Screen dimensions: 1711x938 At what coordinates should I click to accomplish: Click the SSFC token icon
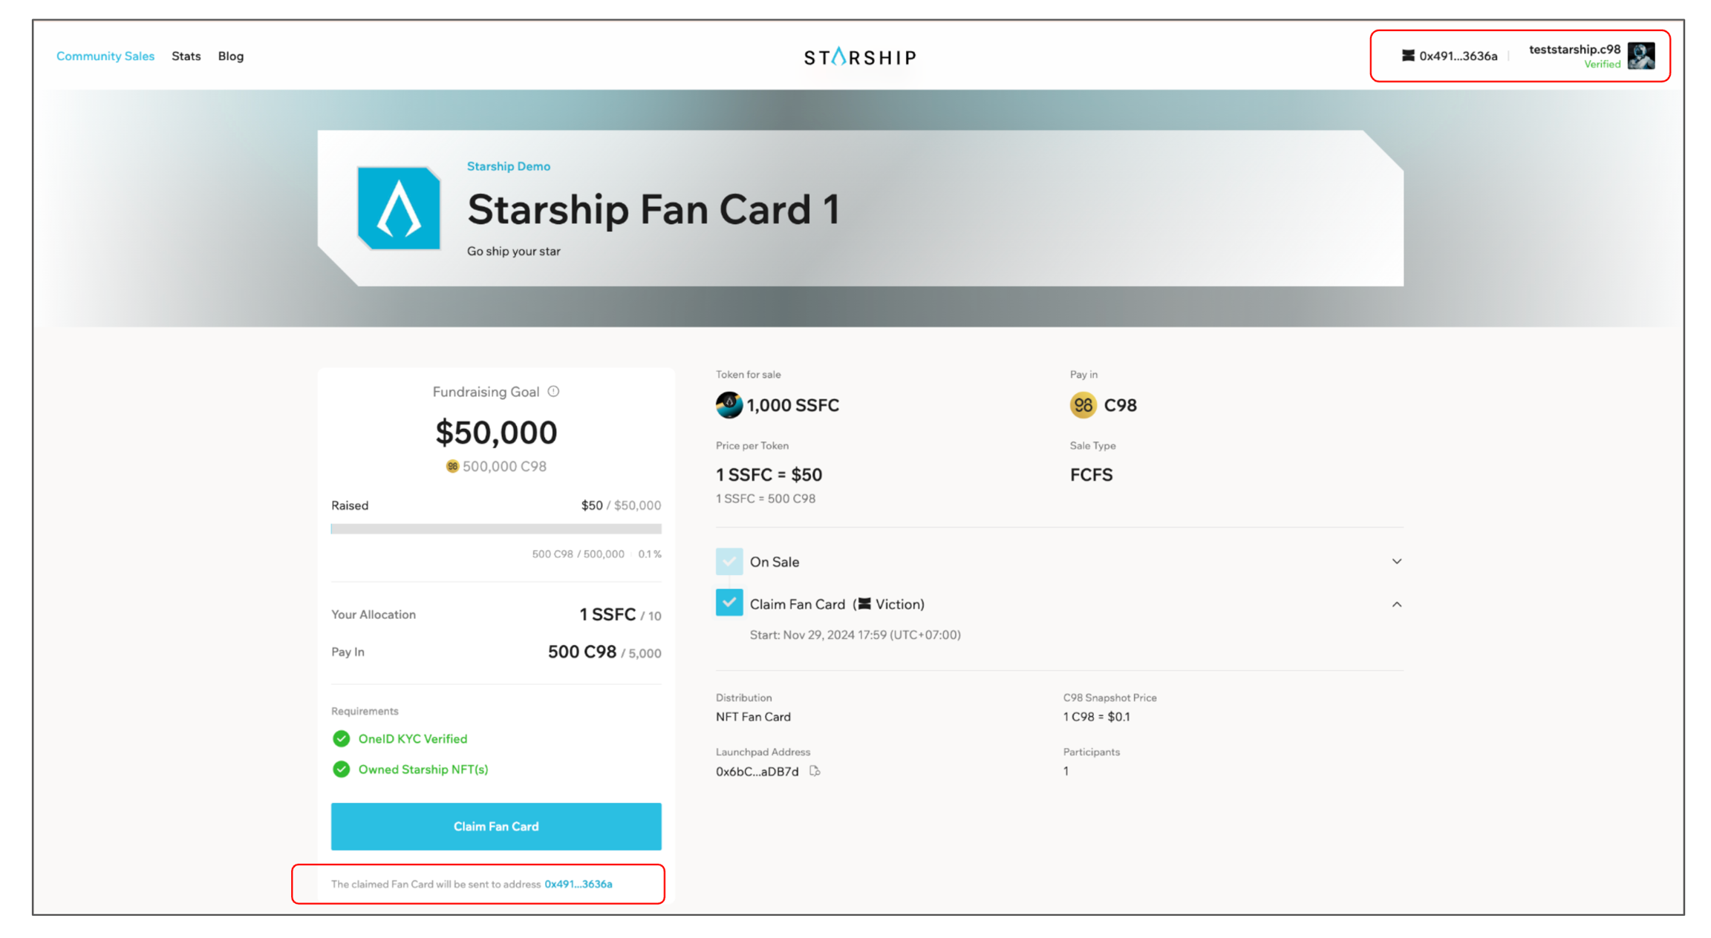coord(729,405)
